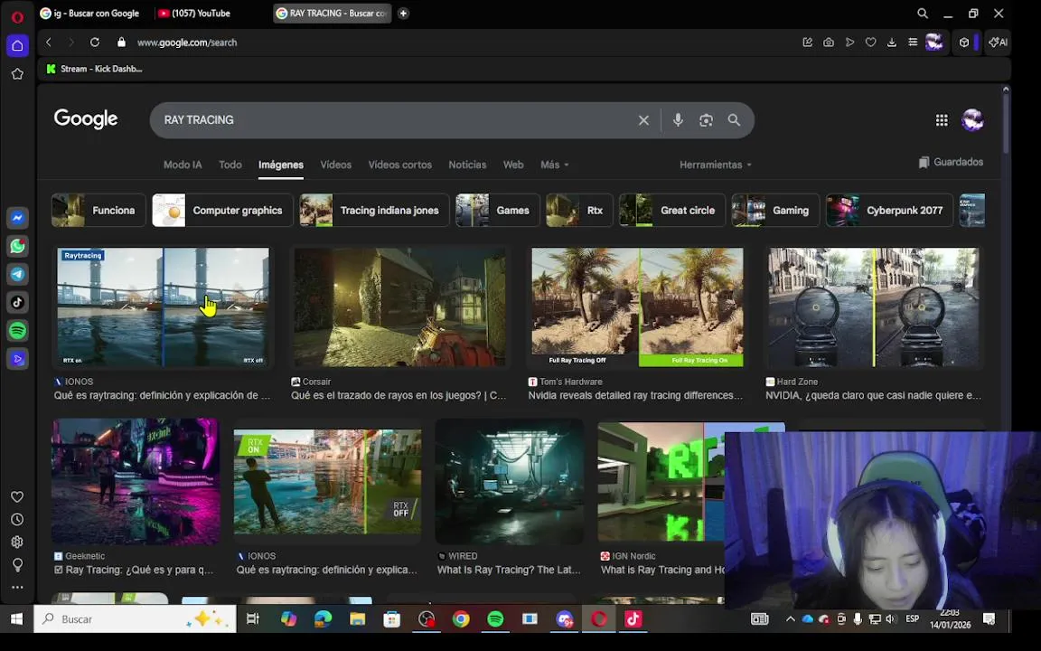Screen dimensions: 1041x651
Task: Open Spotify in the Opera sidebar
Action: coord(18,330)
